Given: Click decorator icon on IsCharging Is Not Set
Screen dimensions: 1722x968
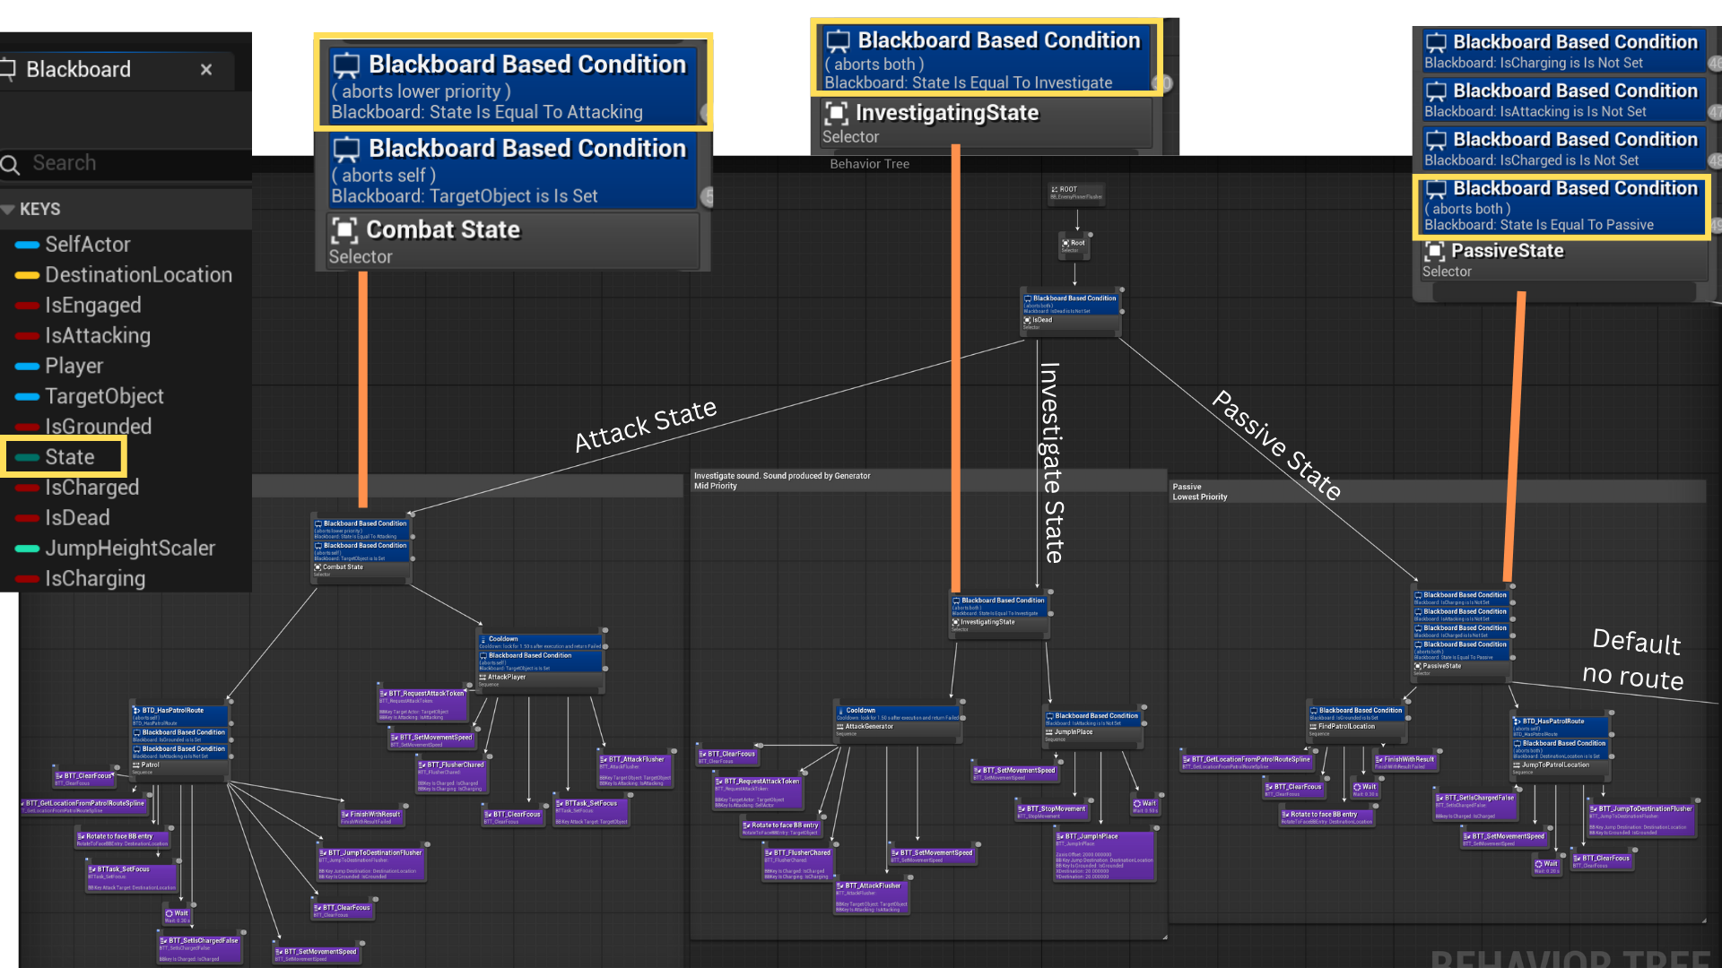Looking at the screenshot, I should click(1436, 42).
